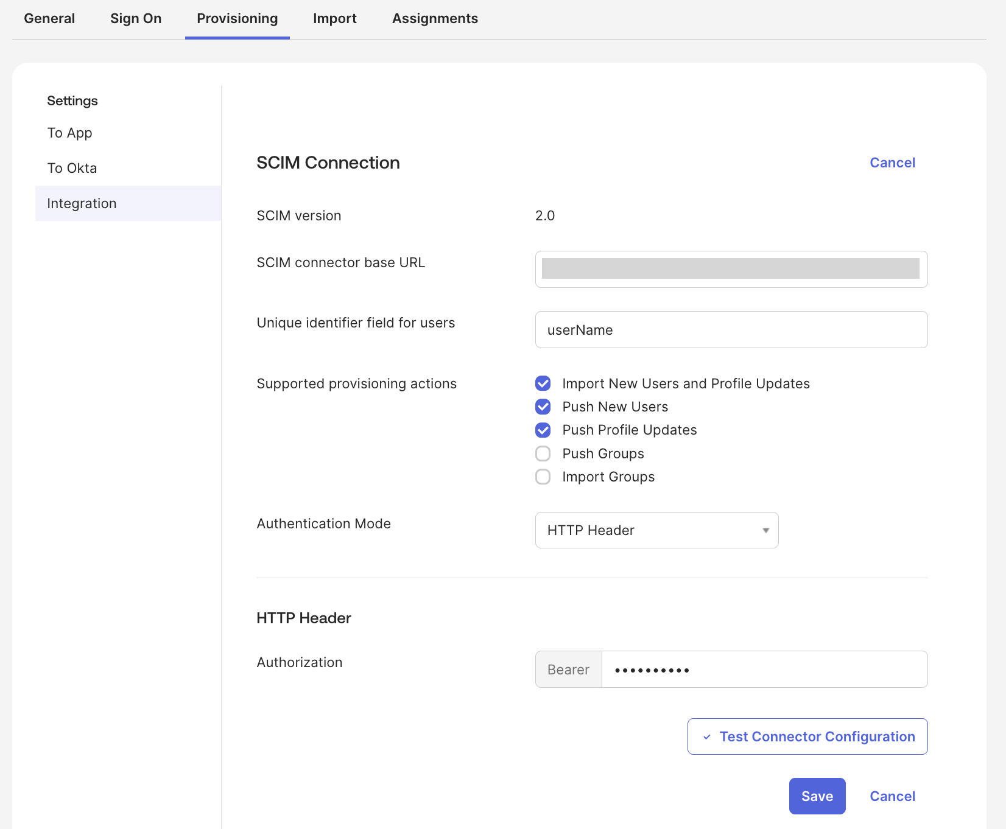Viewport: 1006px width, 829px height.
Task: Click the SCIM version value 2.0
Action: [x=545, y=215]
